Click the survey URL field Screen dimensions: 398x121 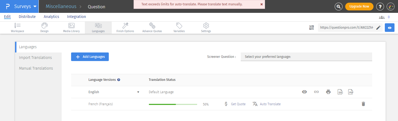[x=347, y=28]
